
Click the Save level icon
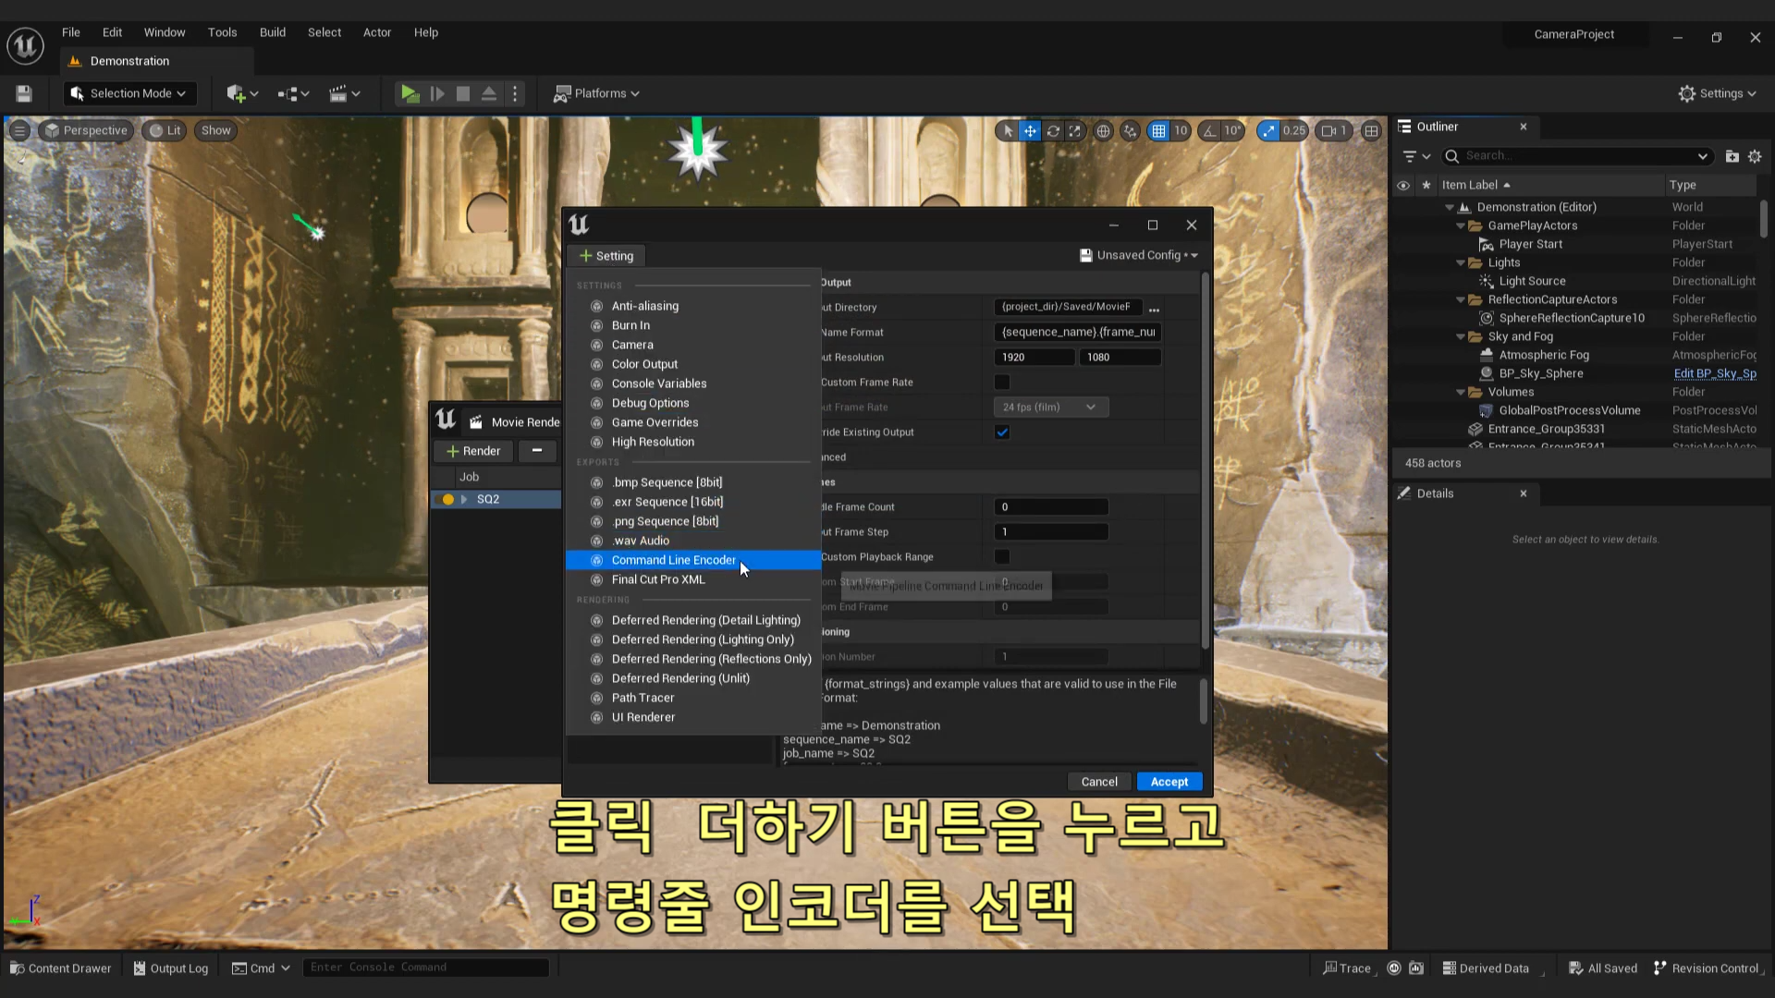click(24, 93)
